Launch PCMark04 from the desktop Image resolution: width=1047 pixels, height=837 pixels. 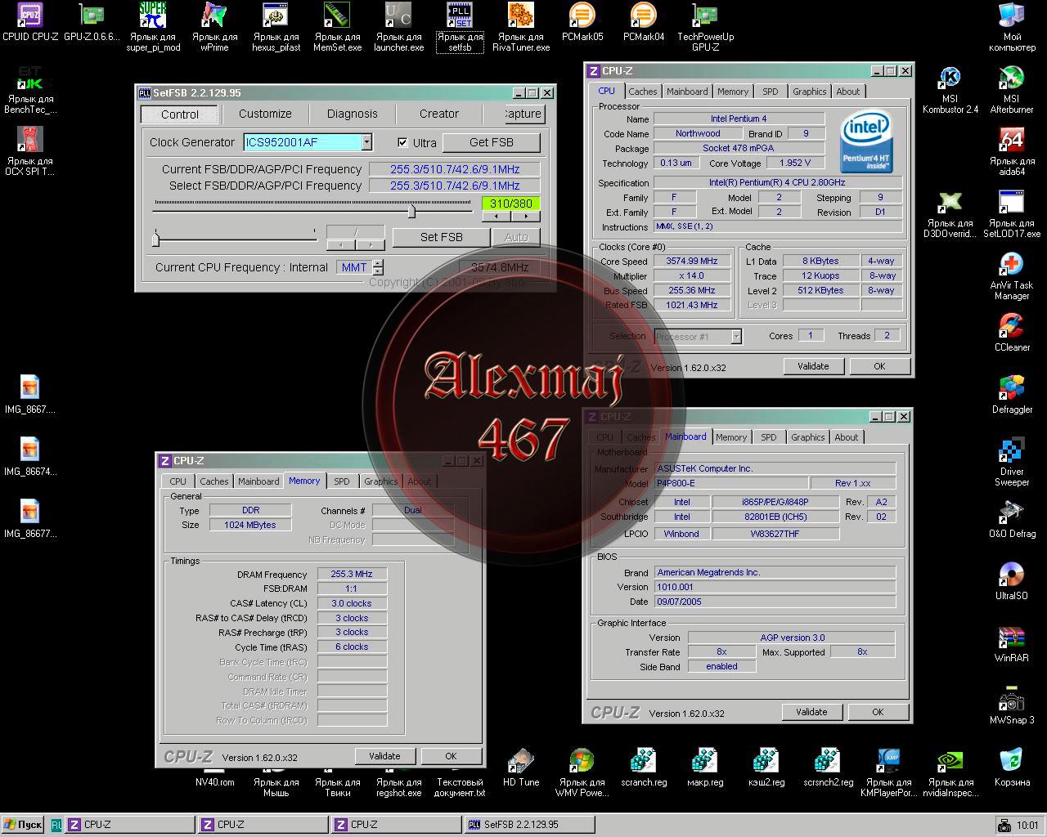pyautogui.click(x=643, y=16)
